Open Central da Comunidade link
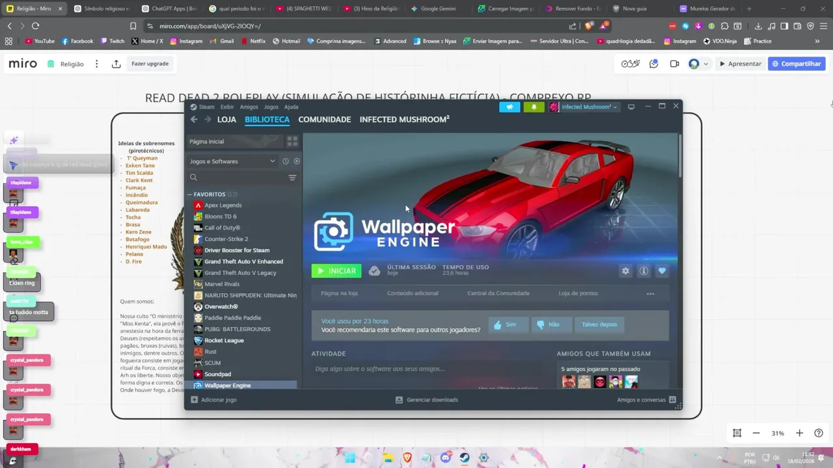The width and height of the screenshot is (833, 468). (498, 293)
